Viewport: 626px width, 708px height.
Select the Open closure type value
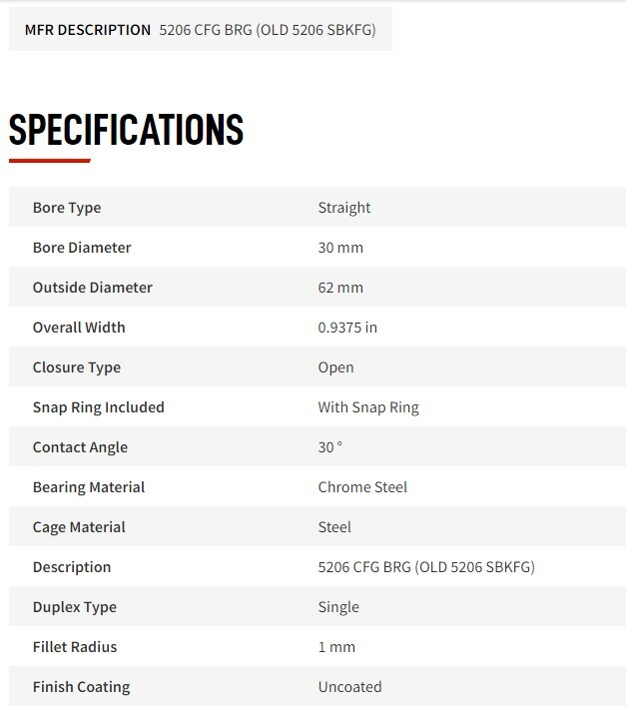pos(335,367)
